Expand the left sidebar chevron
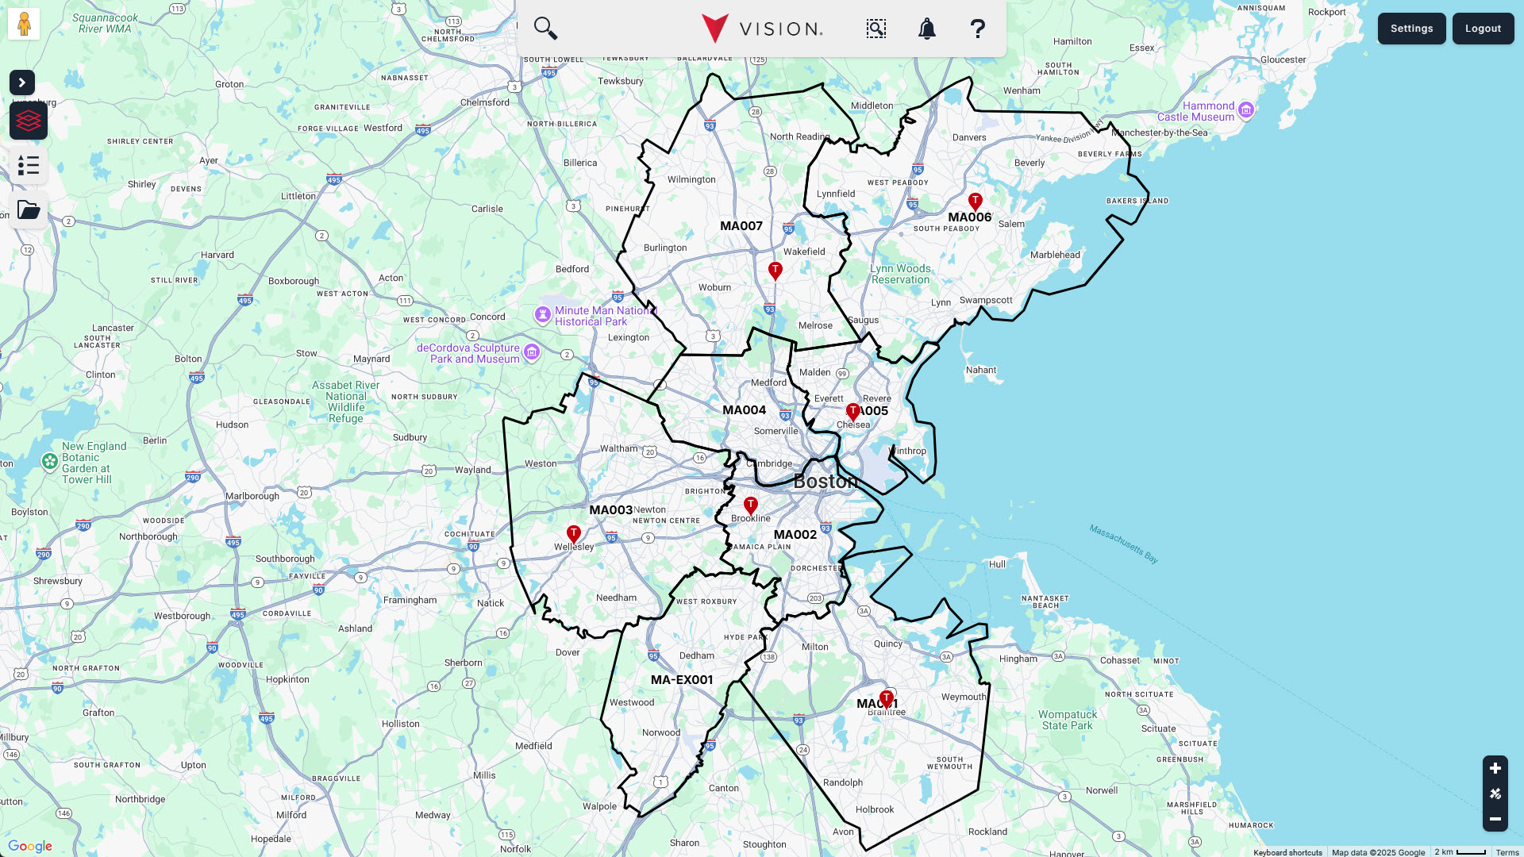This screenshot has height=857, width=1524. click(x=22, y=83)
